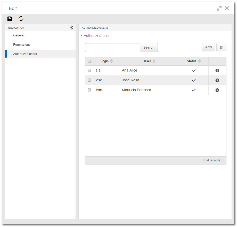Select Authorized users in navigation
Screen dimensions: 237x227
point(40,54)
